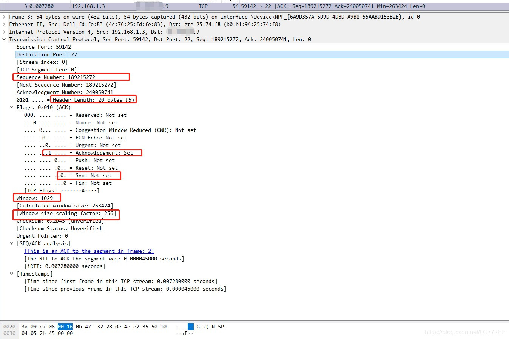Expand the Ethernet II tree node
Viewport: 509px width, 339px height.
click(x=4, y=24)
